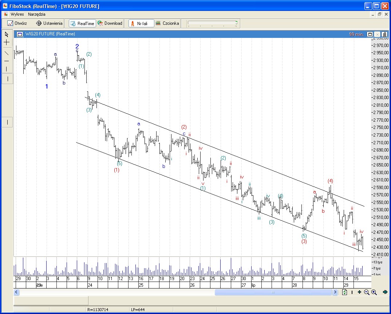391x314 pixels.
Task: Maximize chart using header window icon
Action: point(370,34)
